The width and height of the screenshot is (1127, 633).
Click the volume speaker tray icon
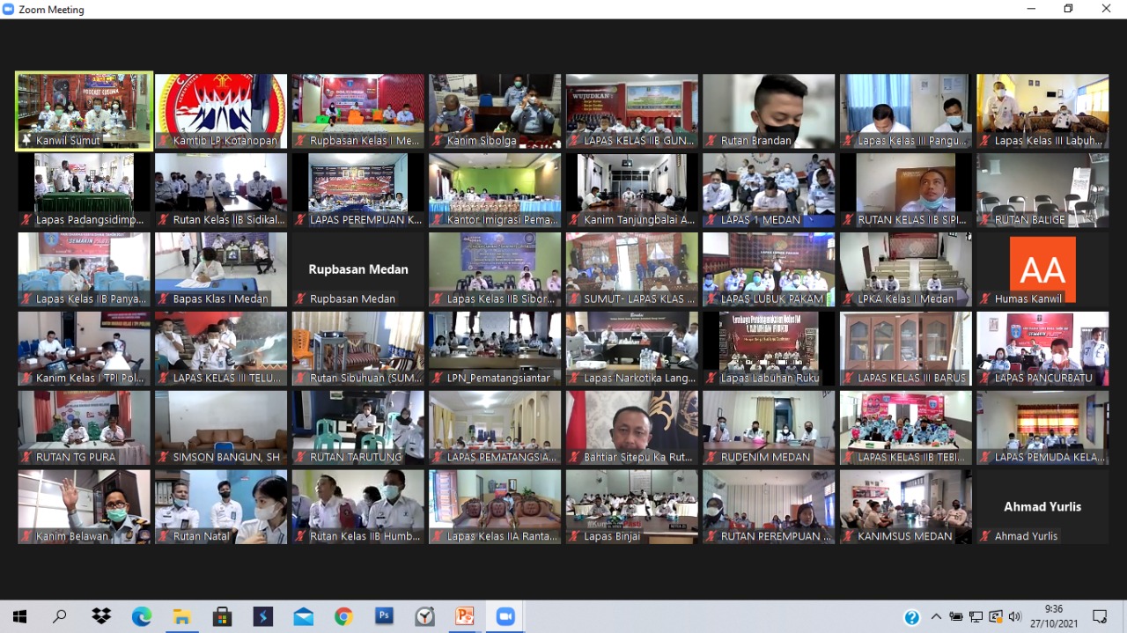tap(1015, 616)
